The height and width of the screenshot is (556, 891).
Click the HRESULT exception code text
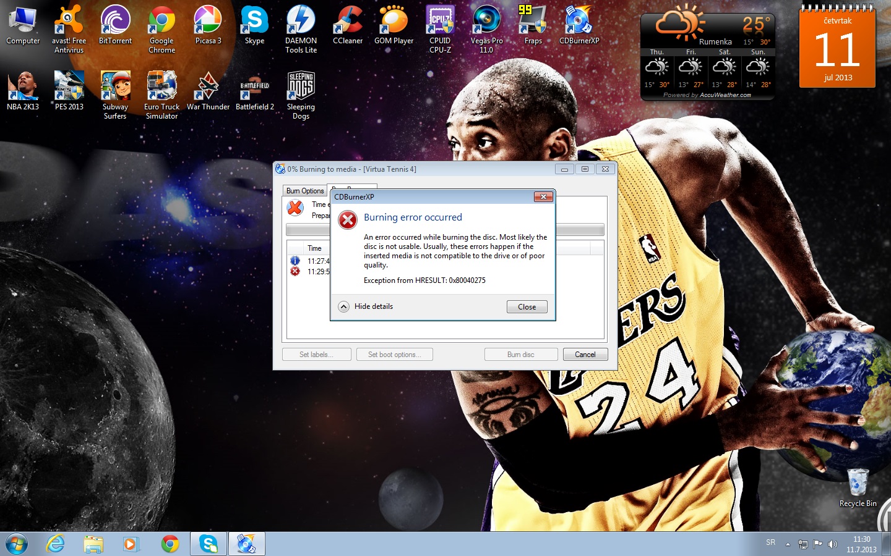tap(424, 280)
